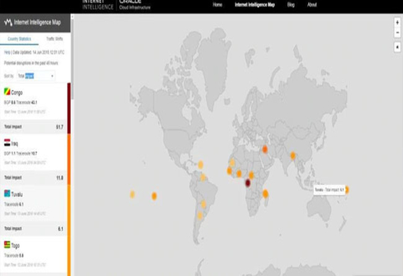Open the Blog menu item
The image size is (403, 276).
[291, 4]
